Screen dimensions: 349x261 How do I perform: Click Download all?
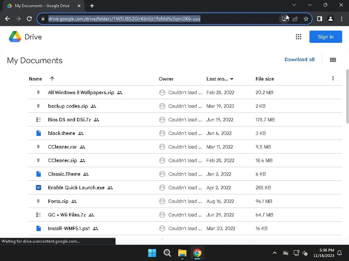[x=299, y=59]
